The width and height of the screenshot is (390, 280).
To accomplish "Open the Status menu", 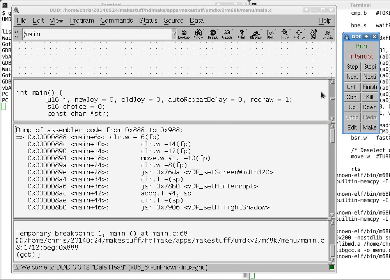I will point(148,20).
